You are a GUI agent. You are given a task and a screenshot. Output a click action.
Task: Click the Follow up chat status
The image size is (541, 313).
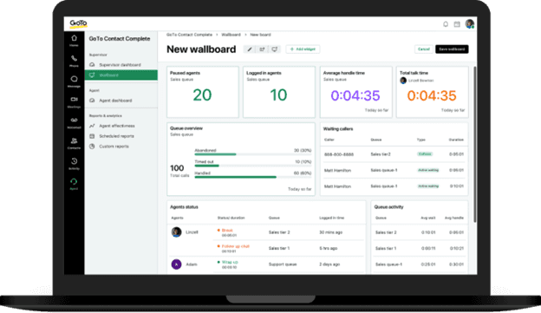(235, 246)
